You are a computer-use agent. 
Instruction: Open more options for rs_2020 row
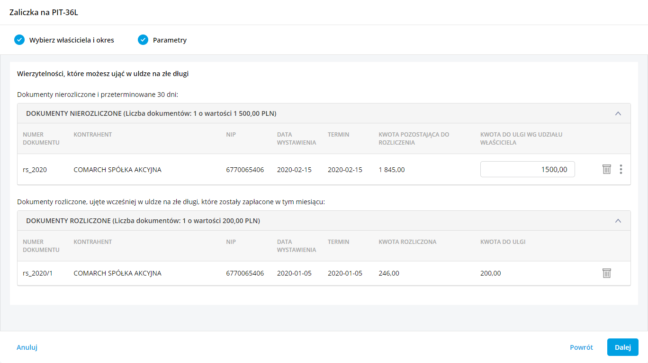(x=621, y=169)
